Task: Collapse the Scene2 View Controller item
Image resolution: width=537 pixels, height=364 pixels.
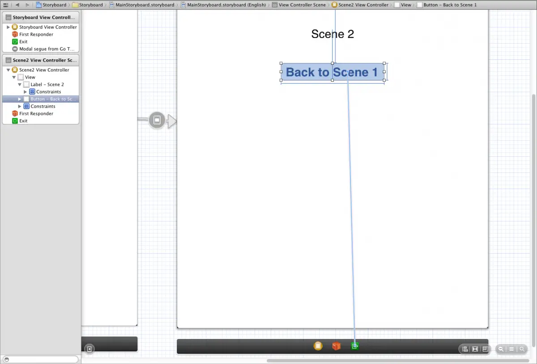Action: pos(8,70)
